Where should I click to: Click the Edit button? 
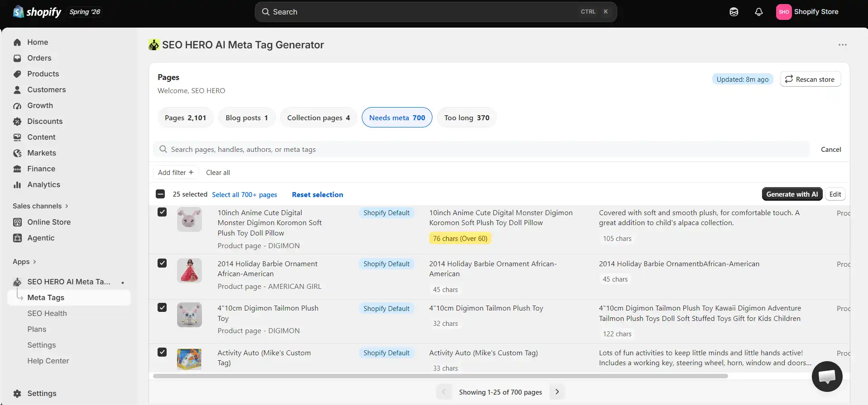pyautogui.click(x=835, y=194)
